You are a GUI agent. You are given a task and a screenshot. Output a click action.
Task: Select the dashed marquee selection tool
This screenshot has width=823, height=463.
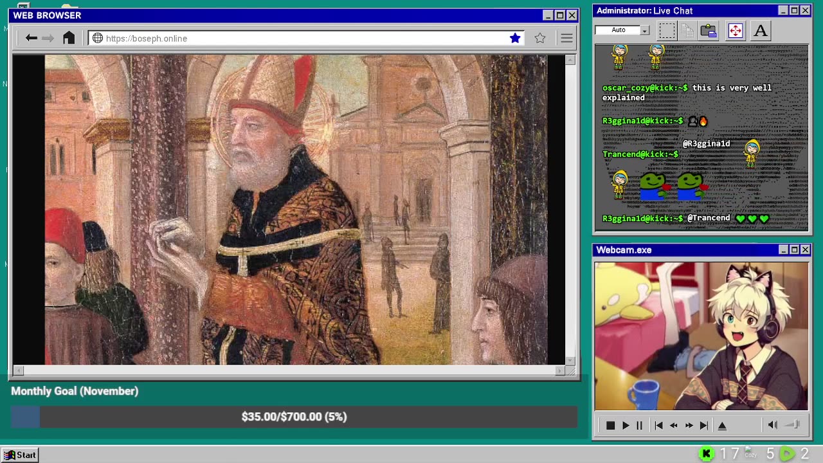(x=667, y=30)
